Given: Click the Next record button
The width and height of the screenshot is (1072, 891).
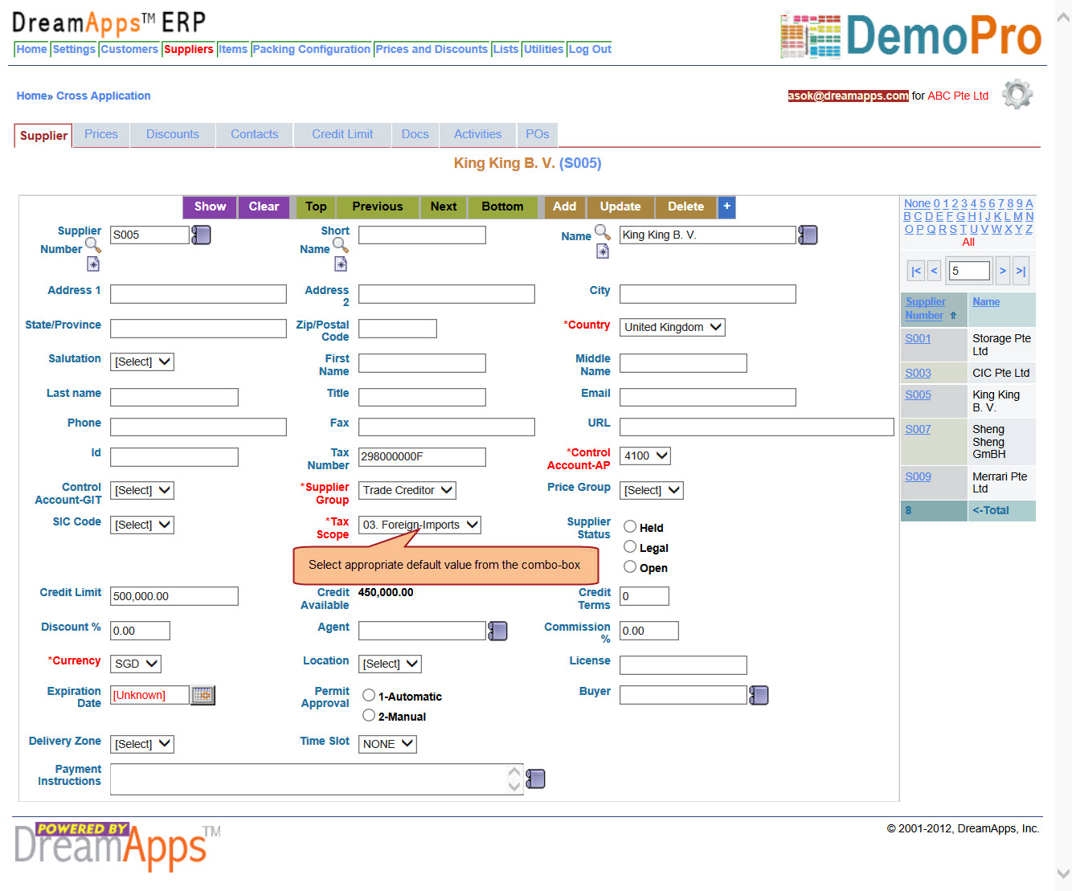Looking at the screenshot, I should coord(444,206).
